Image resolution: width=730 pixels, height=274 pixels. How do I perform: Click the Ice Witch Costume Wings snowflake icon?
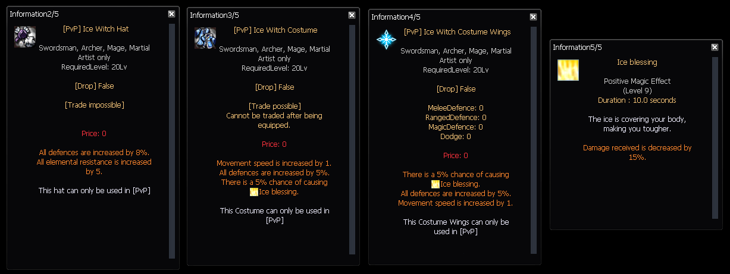click(x=386, y=40)
